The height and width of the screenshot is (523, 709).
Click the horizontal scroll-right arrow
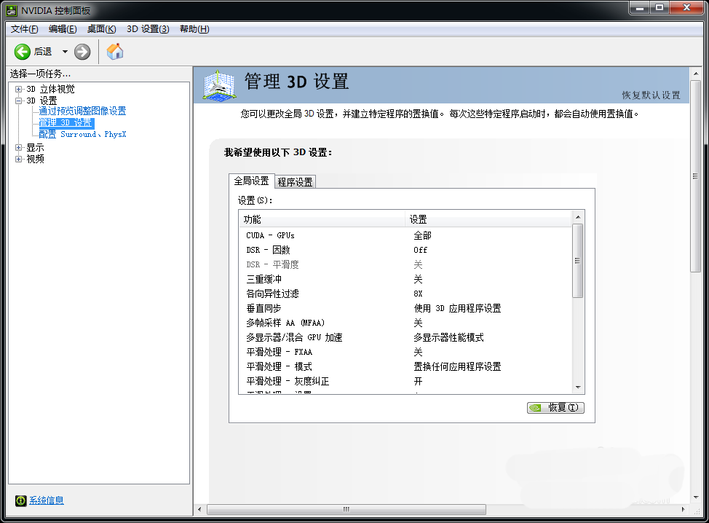tap(684, 509)
